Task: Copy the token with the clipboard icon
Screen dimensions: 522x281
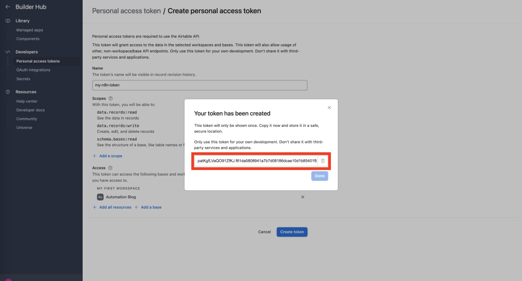Action: (323, 161)
